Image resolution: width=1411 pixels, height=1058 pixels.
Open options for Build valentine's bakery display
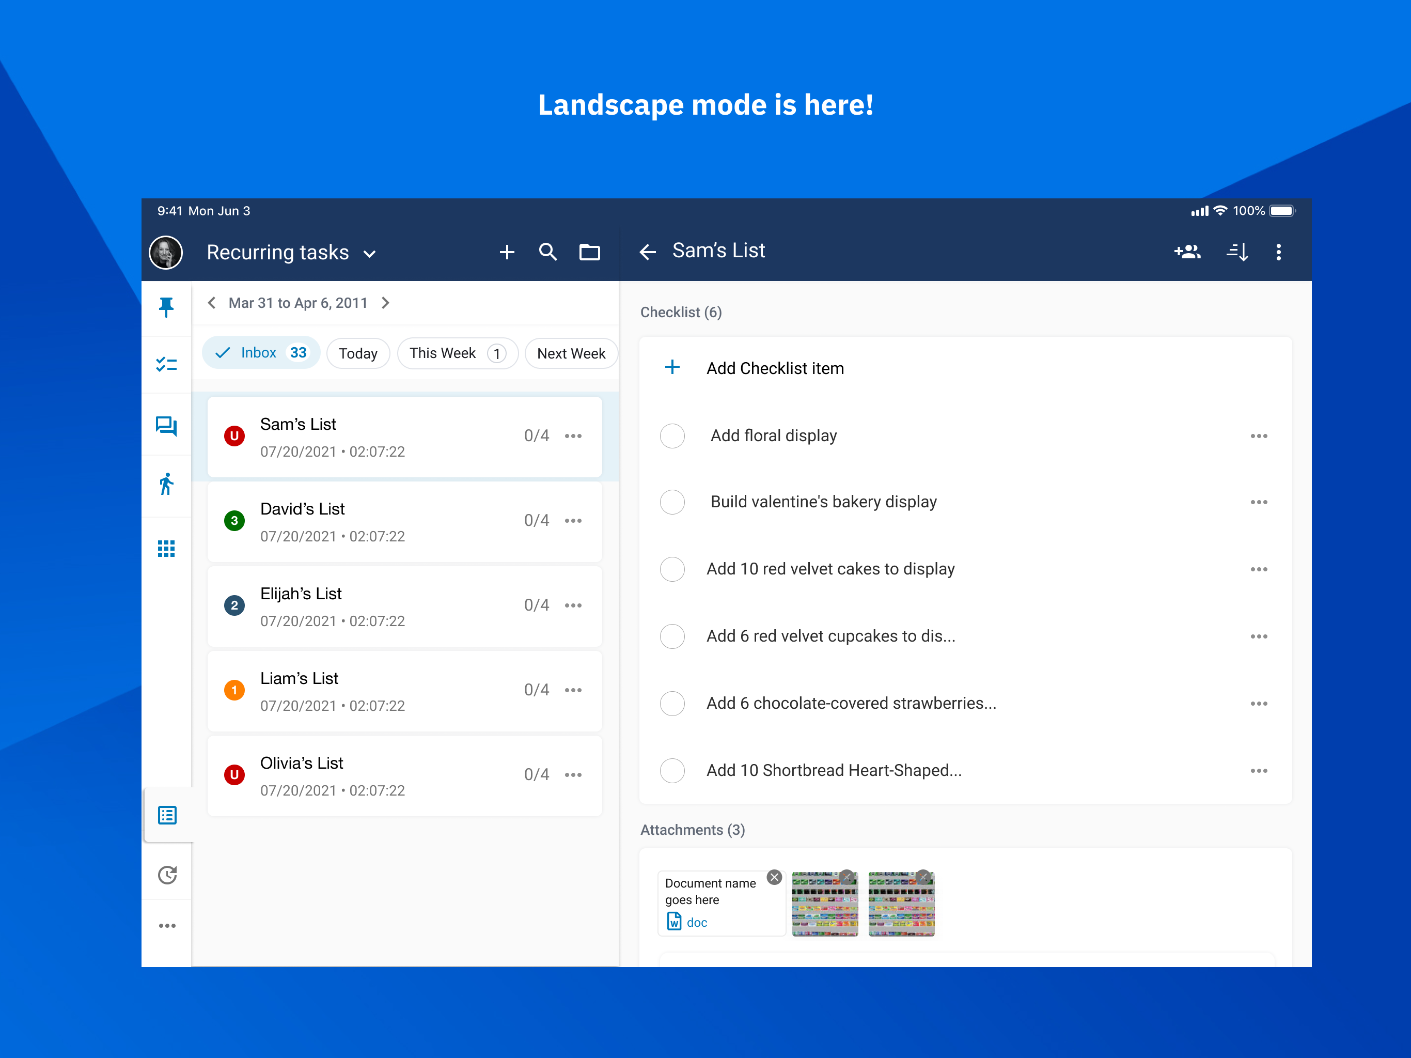click(x=1259, y=502)
